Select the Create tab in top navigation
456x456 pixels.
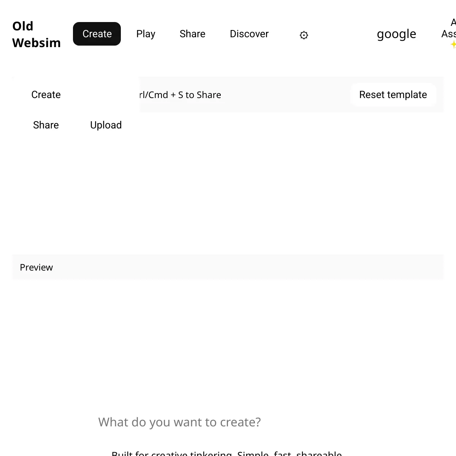97,34
